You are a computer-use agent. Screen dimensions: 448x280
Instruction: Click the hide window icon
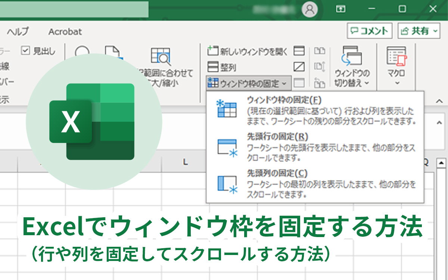[299, 67]
